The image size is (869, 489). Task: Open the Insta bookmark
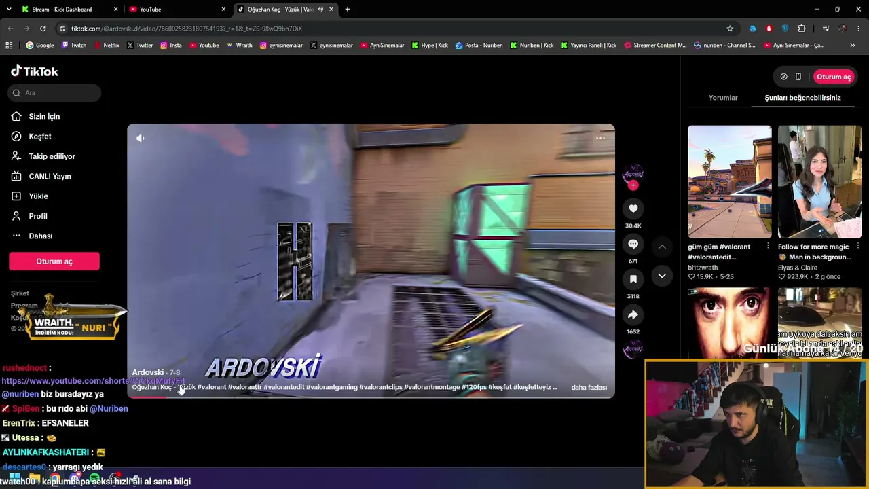point(171,46)
